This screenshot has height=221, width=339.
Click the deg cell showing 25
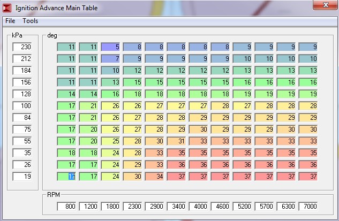pyautogui.click(x=110, y=141)
